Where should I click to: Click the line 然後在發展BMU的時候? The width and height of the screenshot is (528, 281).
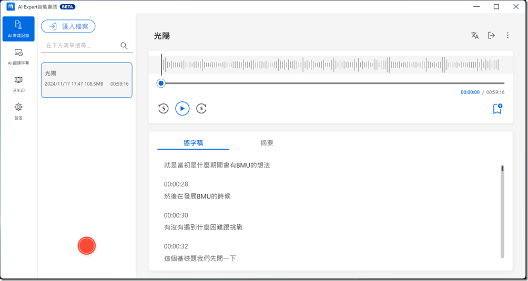pos(197,196)
